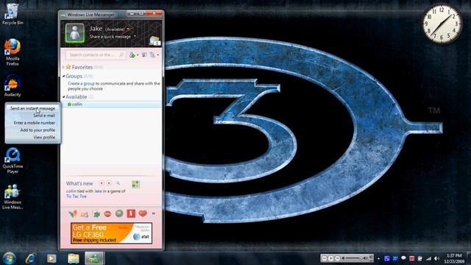The width and height of the screenshot is (471, 265).
Task: Expand the Favorites group
Action: click(63, 67)
